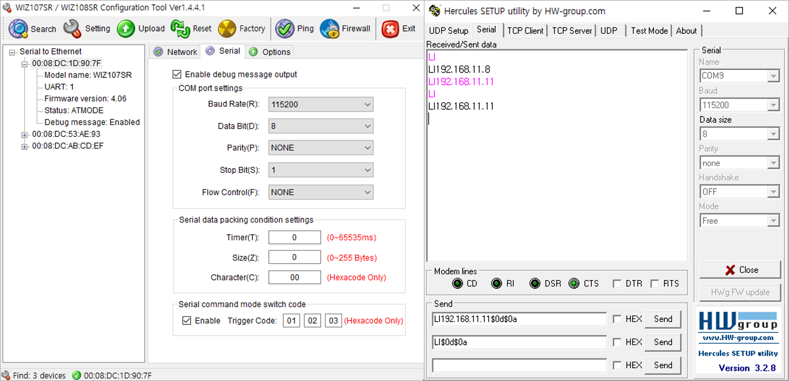The width and height of the screenshot is (789, 381).
Task: Click the RI modem line indicator
Action: click(497, 283)
